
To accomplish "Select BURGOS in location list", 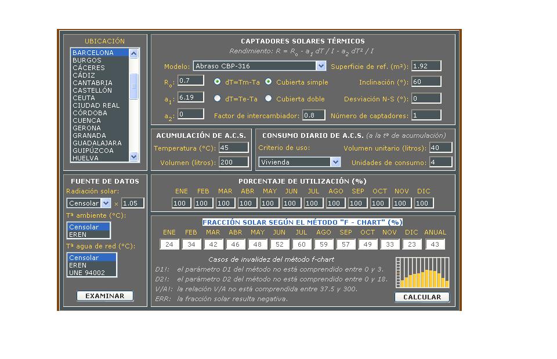I will pos(100,60).
